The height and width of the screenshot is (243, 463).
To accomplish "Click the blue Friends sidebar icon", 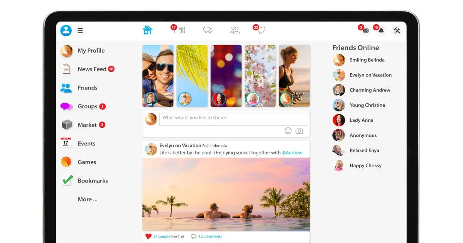I will click(66, 88).
